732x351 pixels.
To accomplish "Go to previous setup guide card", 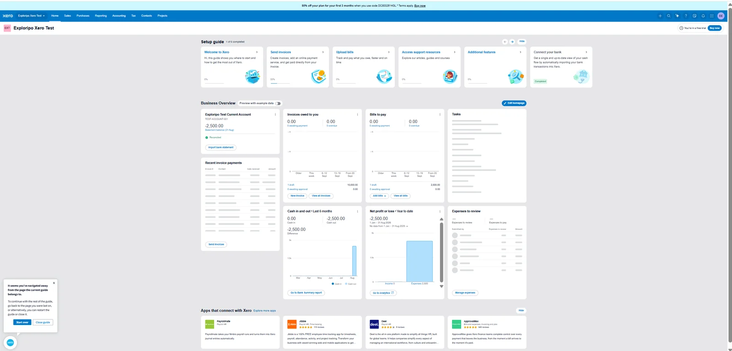I will tap(505, 42).
